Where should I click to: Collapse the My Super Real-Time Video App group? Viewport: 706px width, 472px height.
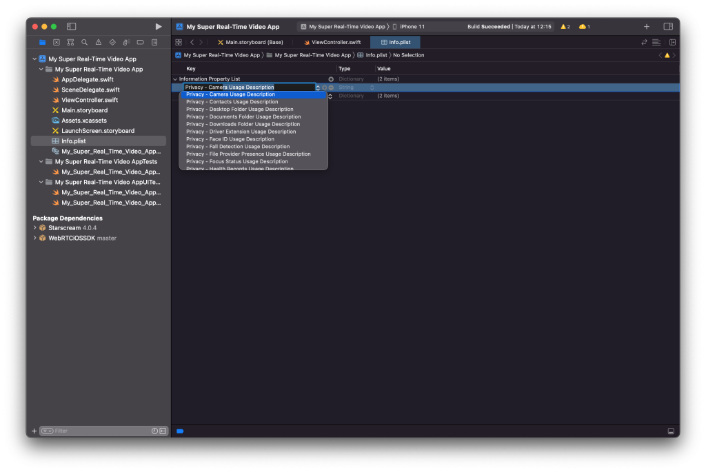41,70
